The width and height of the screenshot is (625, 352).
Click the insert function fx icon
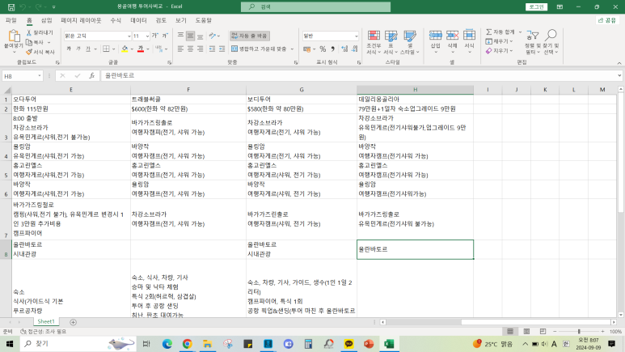point(91,76)
